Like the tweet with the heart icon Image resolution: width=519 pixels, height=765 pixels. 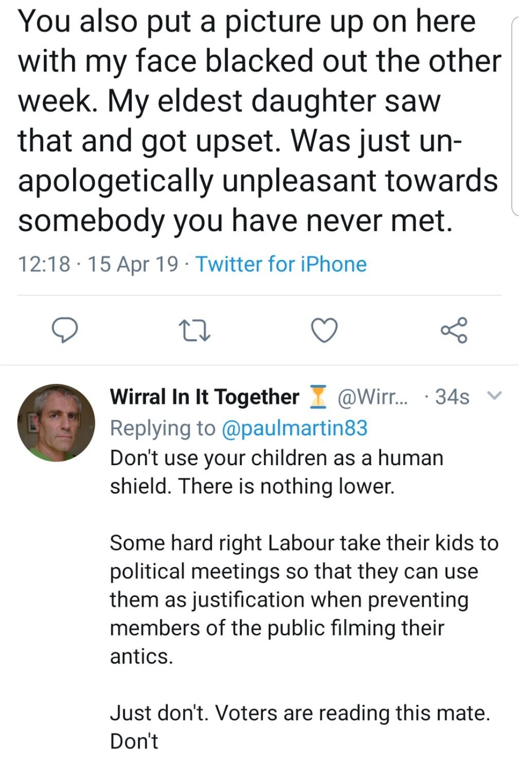[324, 331]
